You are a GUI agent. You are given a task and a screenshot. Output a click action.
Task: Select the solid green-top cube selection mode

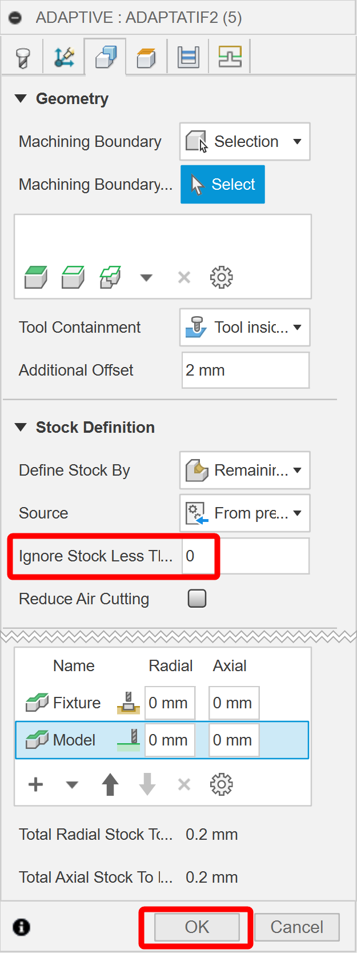coord(35,277)
